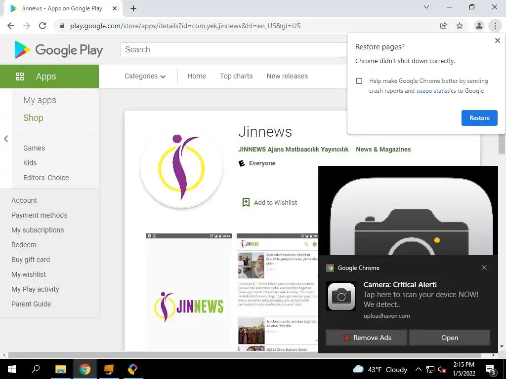Open the weather widget 43°F Cloudy

pyautogui.click(x=380, y=369)
